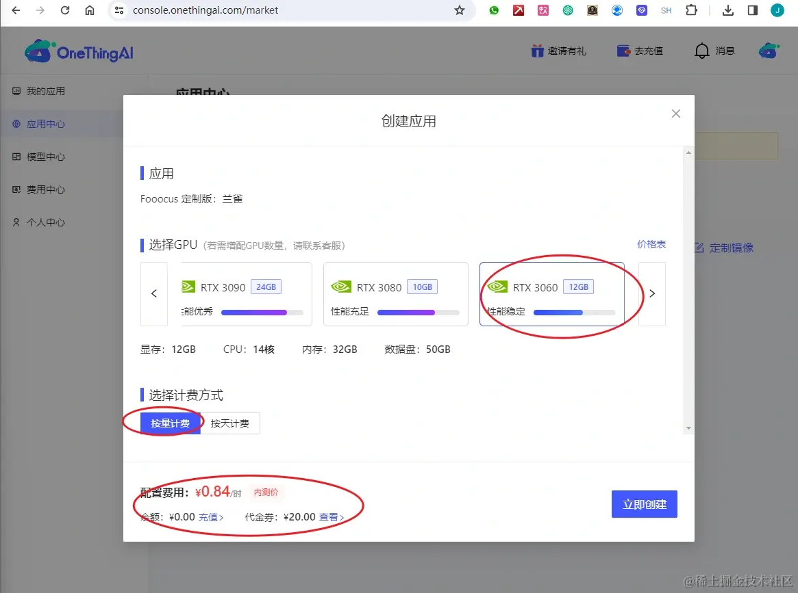Click the 立即创建 button

click(x=645, y=504)
